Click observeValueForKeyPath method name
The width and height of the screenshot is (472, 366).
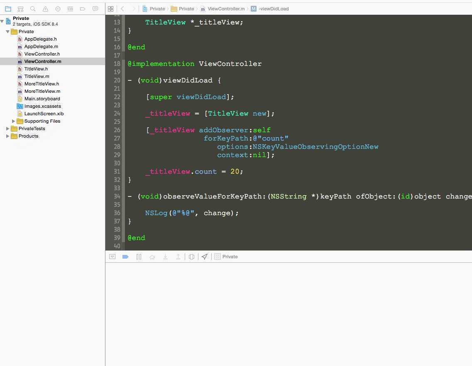[213, 196]
